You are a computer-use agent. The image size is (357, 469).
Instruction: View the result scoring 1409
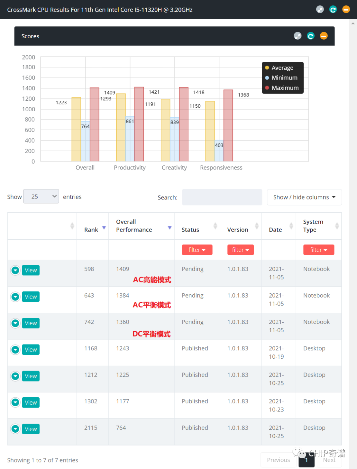pyautogui.click(x=31, y=270)
